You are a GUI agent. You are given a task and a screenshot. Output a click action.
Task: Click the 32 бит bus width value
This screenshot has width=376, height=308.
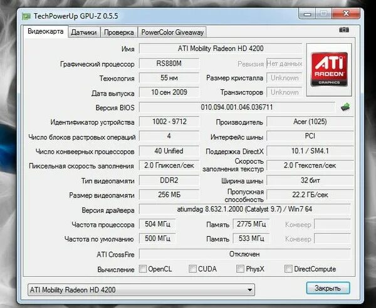coord(310,181)
